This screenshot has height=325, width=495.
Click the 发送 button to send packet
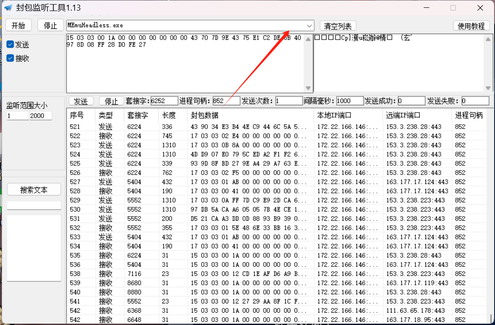pyautogui.click(x=81, y=101)
